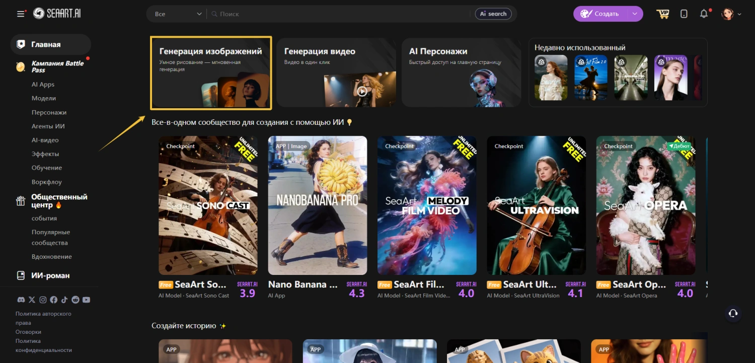The width and height of the screenshot is (755, 363).
Task: Open the Discord social link
Action: coord(21,300)
